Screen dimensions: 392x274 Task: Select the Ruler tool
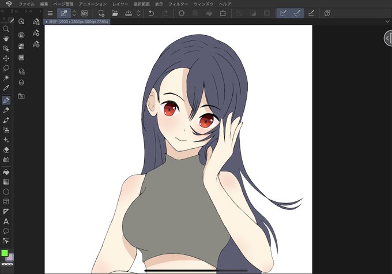pos(6,212)
